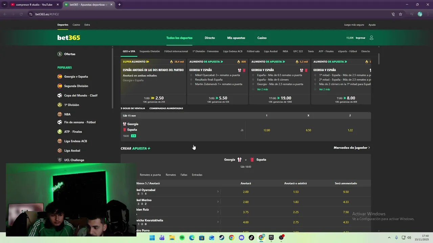Open COMBINADAS AUMENTADAS link
The width and height of the screenshot is (433, 243).
(166, 108)
